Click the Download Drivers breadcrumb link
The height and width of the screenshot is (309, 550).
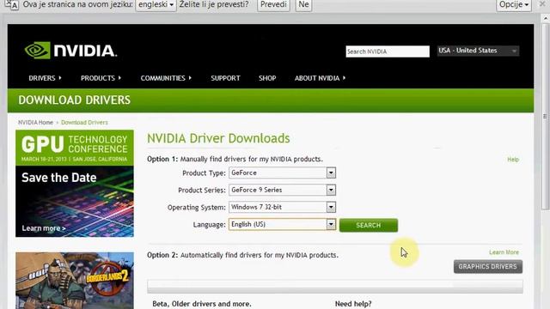pos(84,123)
